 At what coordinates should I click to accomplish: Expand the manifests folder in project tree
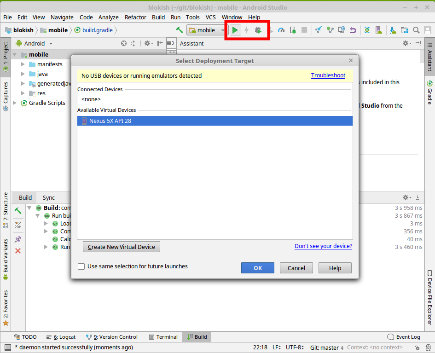click(23, 64)
